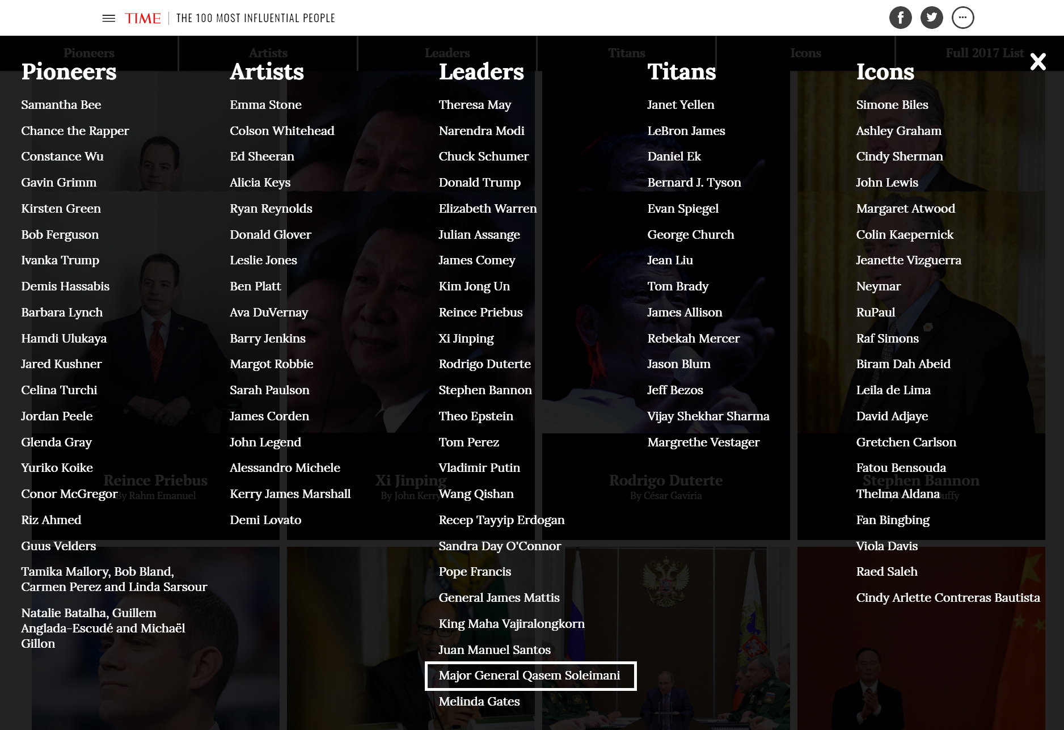Open Narendra Modi profile

point(482,131)
